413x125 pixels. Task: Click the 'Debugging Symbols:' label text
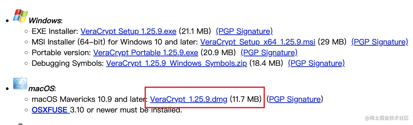coord(68,63)
